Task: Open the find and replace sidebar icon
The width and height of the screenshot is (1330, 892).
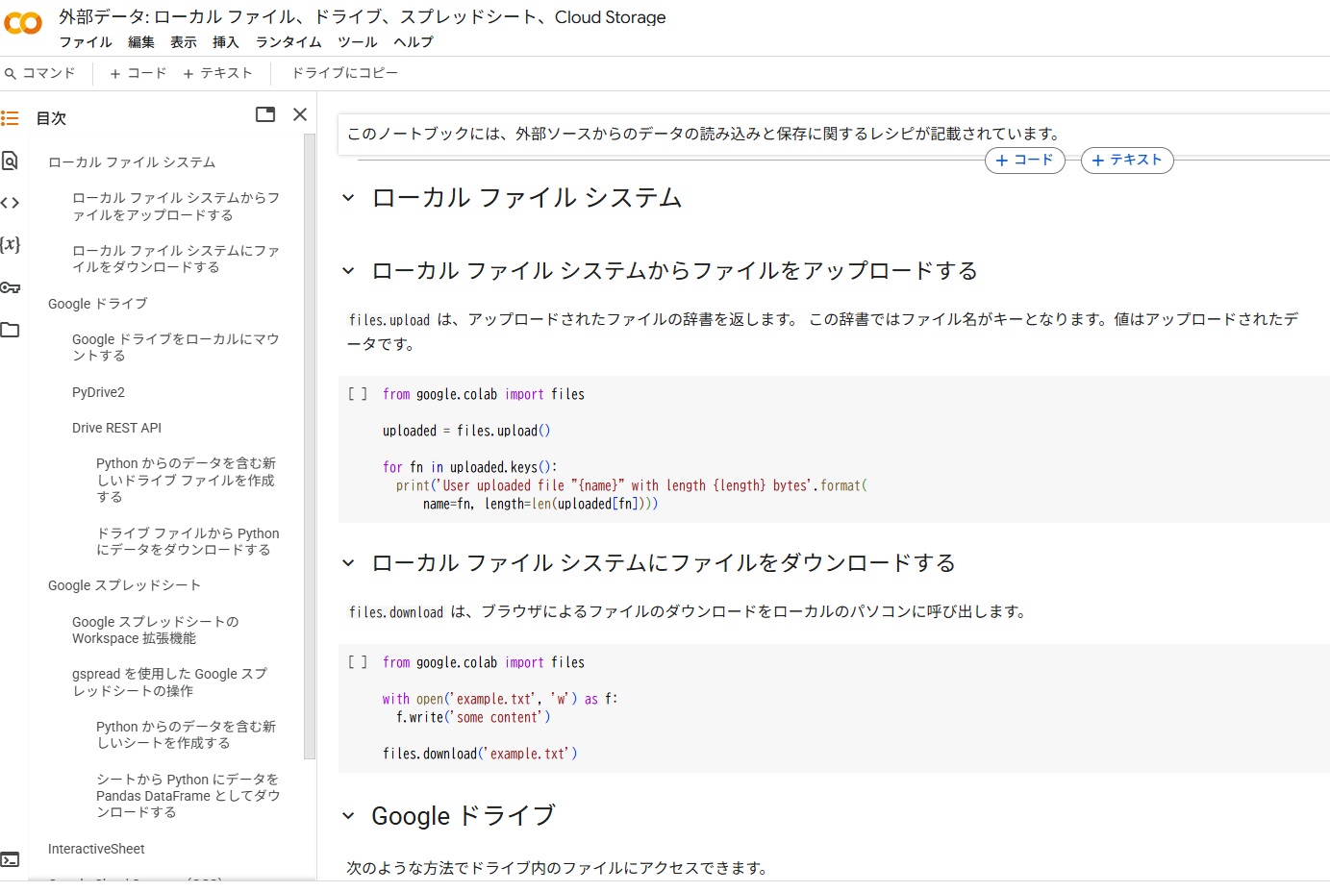Action: tap(10, 161)
